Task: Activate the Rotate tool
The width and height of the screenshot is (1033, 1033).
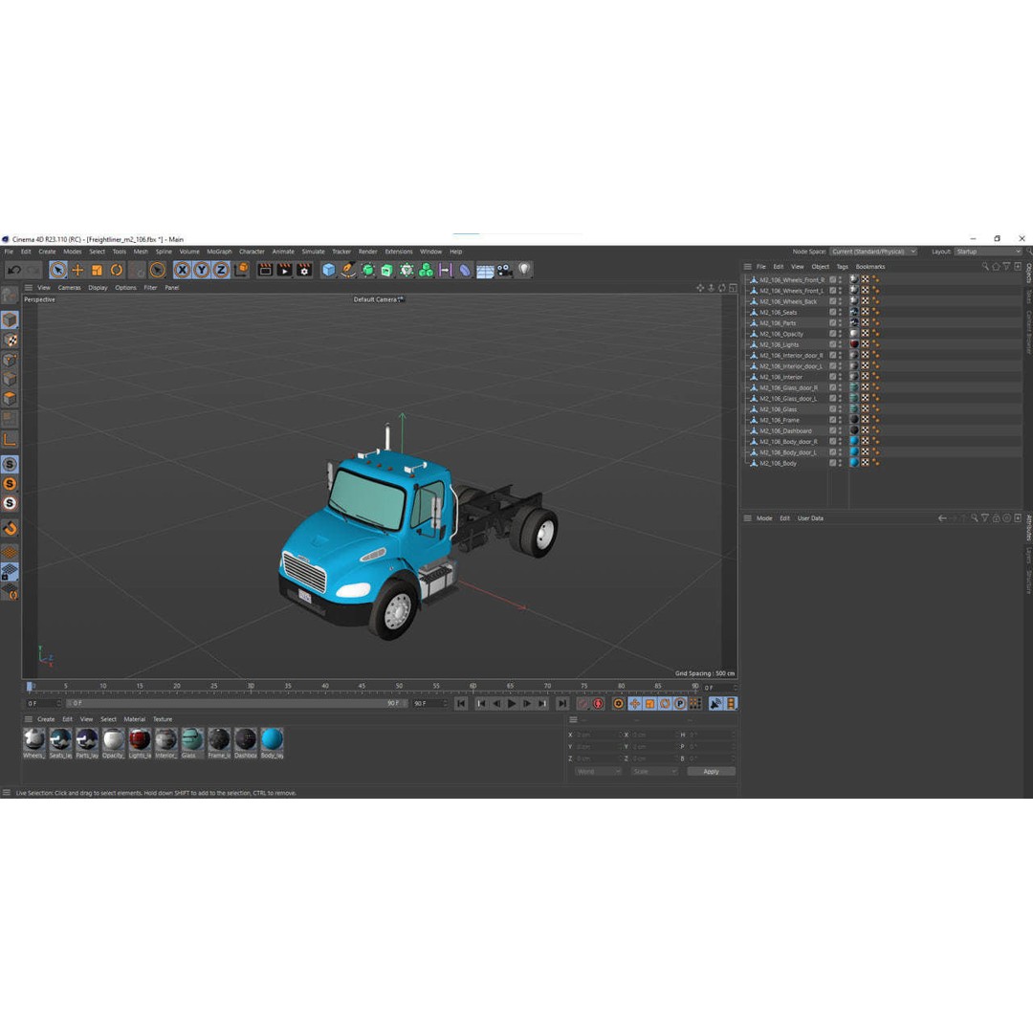Action: coord(114,270)
